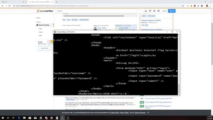Open 'How to retrieve POST query parameters' link
This screenshot has width=213, height=120.
pyautogui.click(x=158, y=102)
